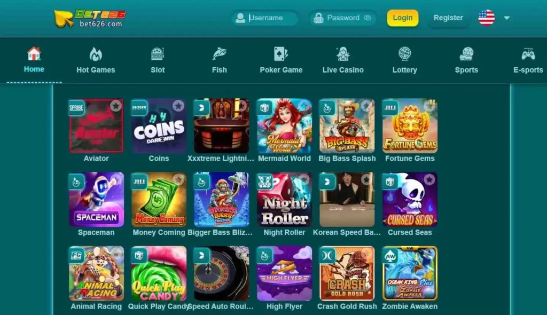547x315 pixels.
Task: Select the Sports ball icon
Action: click(x=466, y=54)
